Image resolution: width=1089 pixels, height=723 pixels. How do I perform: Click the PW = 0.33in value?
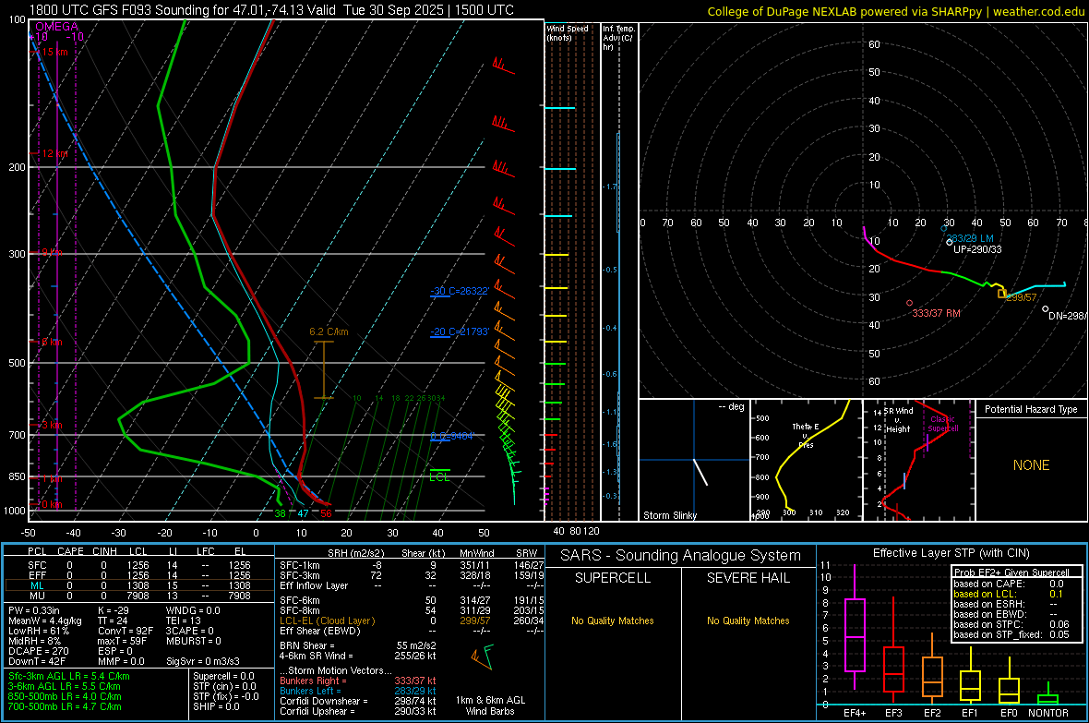pyautogui.click(x=34, y=610)
